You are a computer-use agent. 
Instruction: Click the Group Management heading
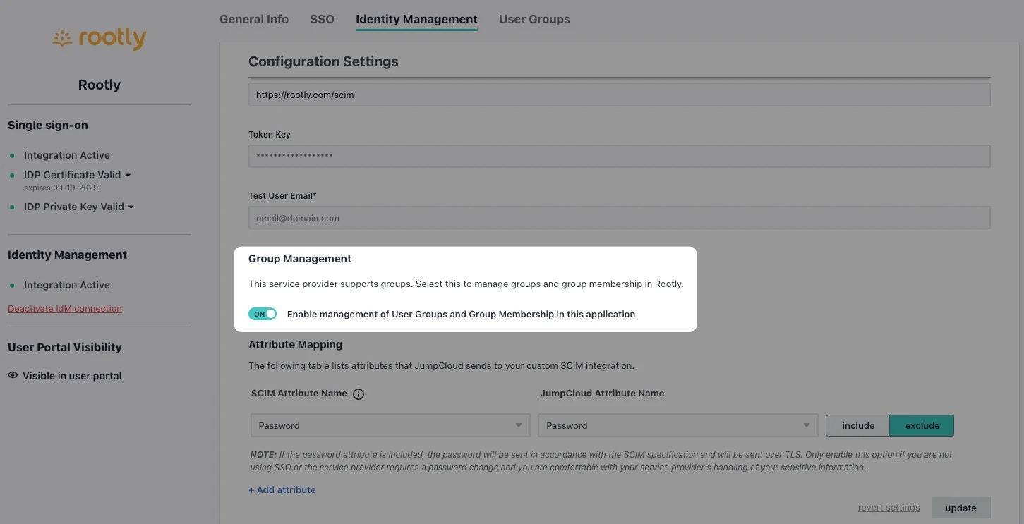(x=300, y=259)
